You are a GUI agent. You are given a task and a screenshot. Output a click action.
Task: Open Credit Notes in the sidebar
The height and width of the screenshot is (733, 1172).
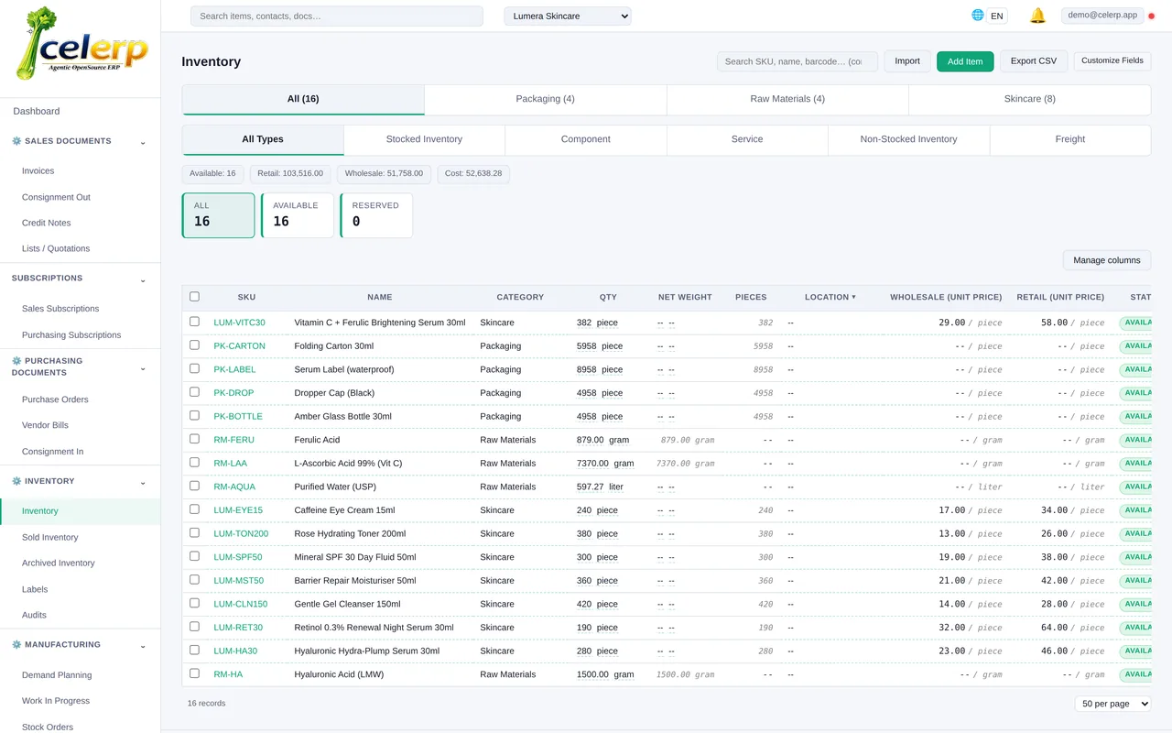[x=46, y=223]
